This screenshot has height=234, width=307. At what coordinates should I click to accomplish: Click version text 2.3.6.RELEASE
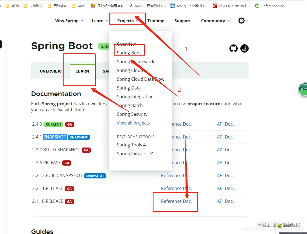point(46,163)
